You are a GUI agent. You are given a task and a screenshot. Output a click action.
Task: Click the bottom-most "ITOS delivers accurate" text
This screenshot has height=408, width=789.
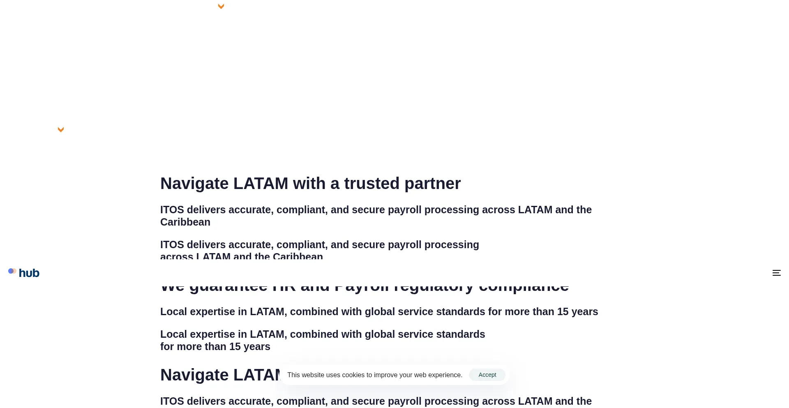coord(376,401)
